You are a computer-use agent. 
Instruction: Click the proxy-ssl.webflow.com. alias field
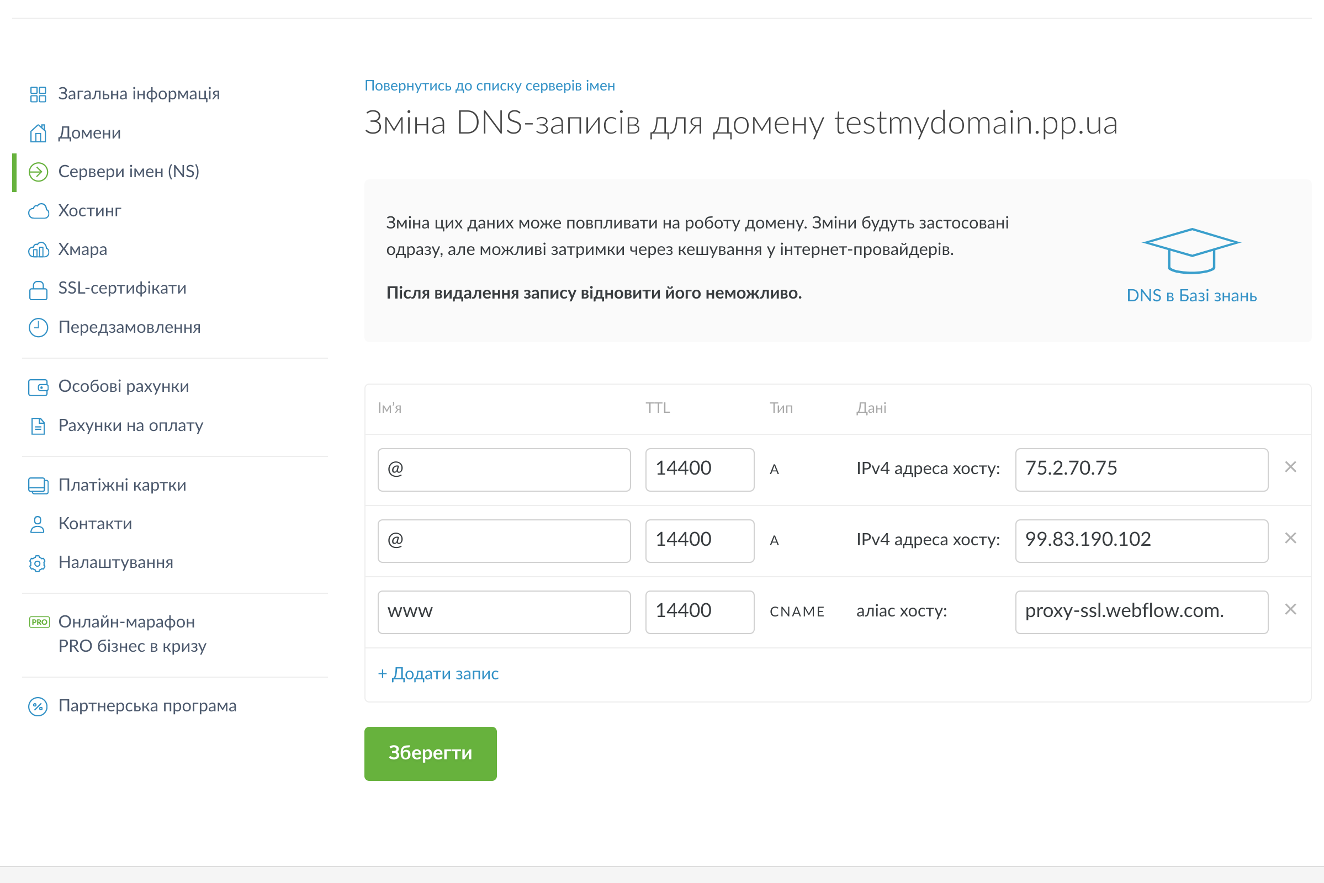click(1141, 612)
